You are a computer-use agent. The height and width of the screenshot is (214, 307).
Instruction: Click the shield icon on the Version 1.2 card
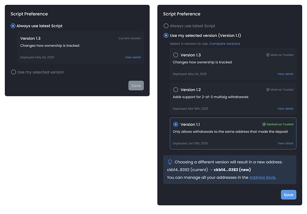click(268, 90)
